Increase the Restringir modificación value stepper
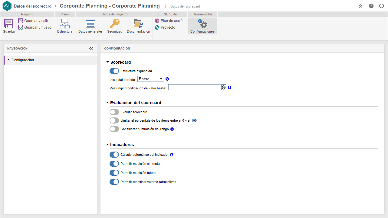Viewport: 388px width, 218px height. click(224, 86)
